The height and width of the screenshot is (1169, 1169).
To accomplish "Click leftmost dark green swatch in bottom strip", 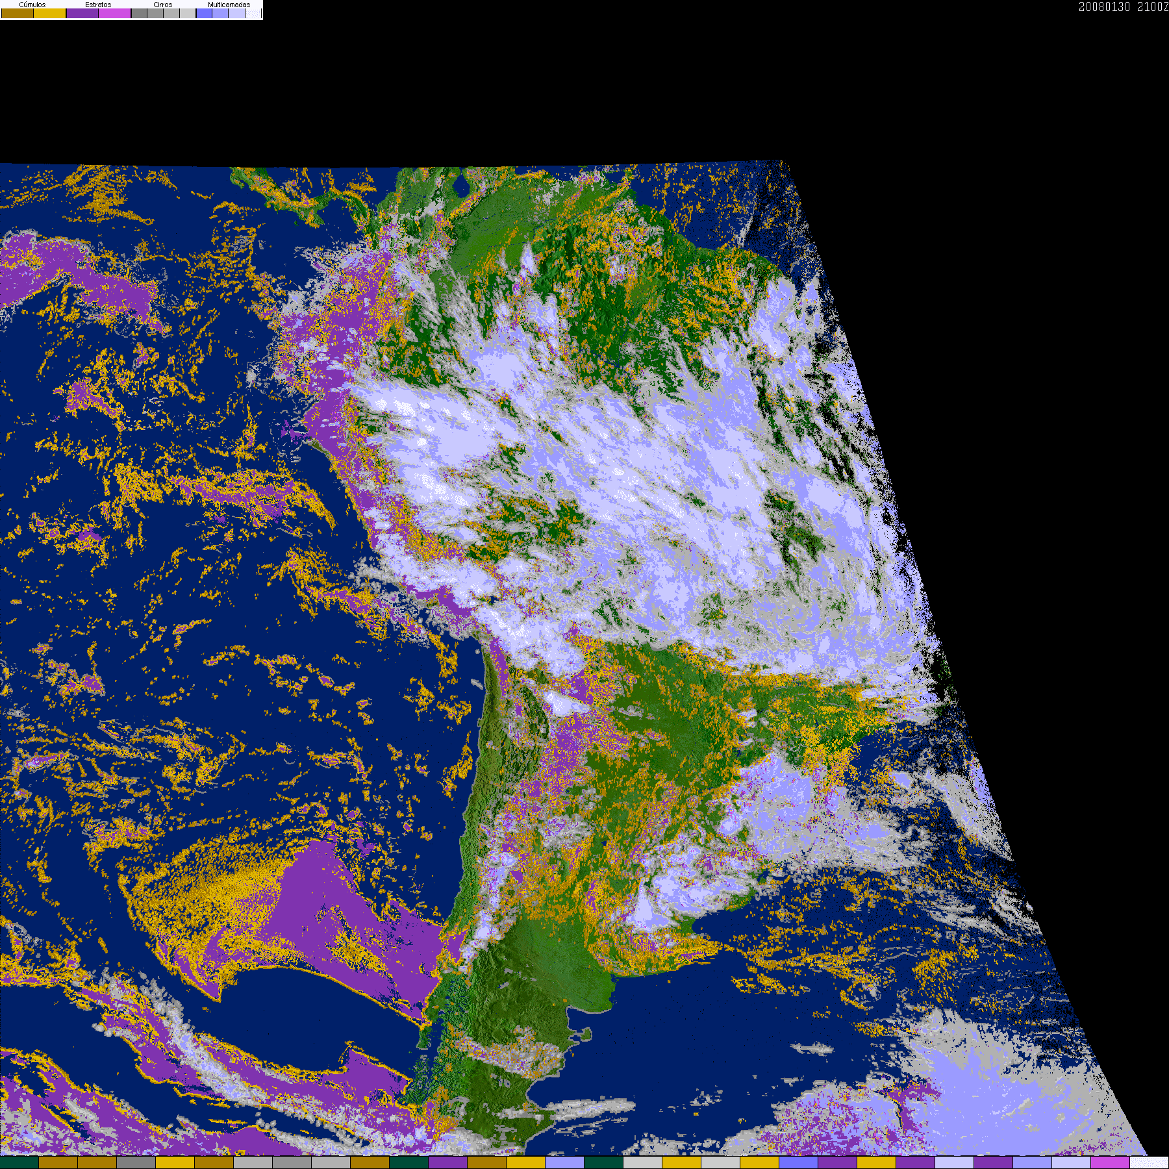I will pos(19,1163).
